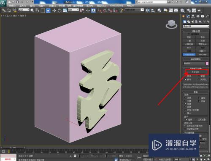The width and height of the screenshot is (211, 161).
Task: Open the Layer Manager icon
Action: (160, 11)
